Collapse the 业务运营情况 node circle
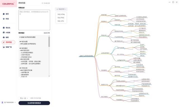This screenshot has width=179, height=107. coord(110,54)
